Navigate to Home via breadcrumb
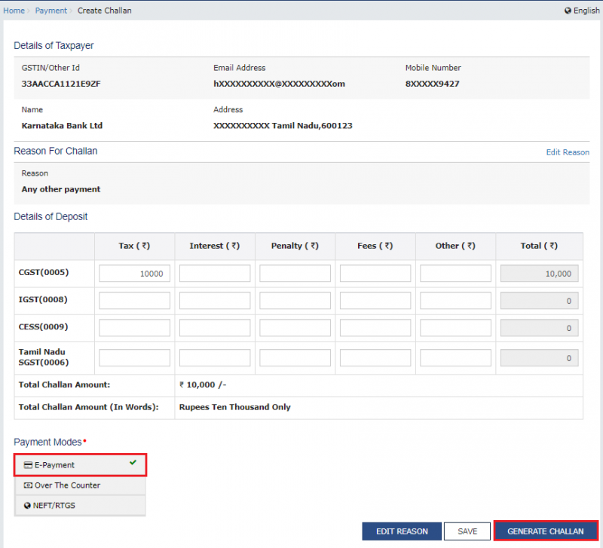This screenshot has height=548, width=603. [x=14, y=10]
